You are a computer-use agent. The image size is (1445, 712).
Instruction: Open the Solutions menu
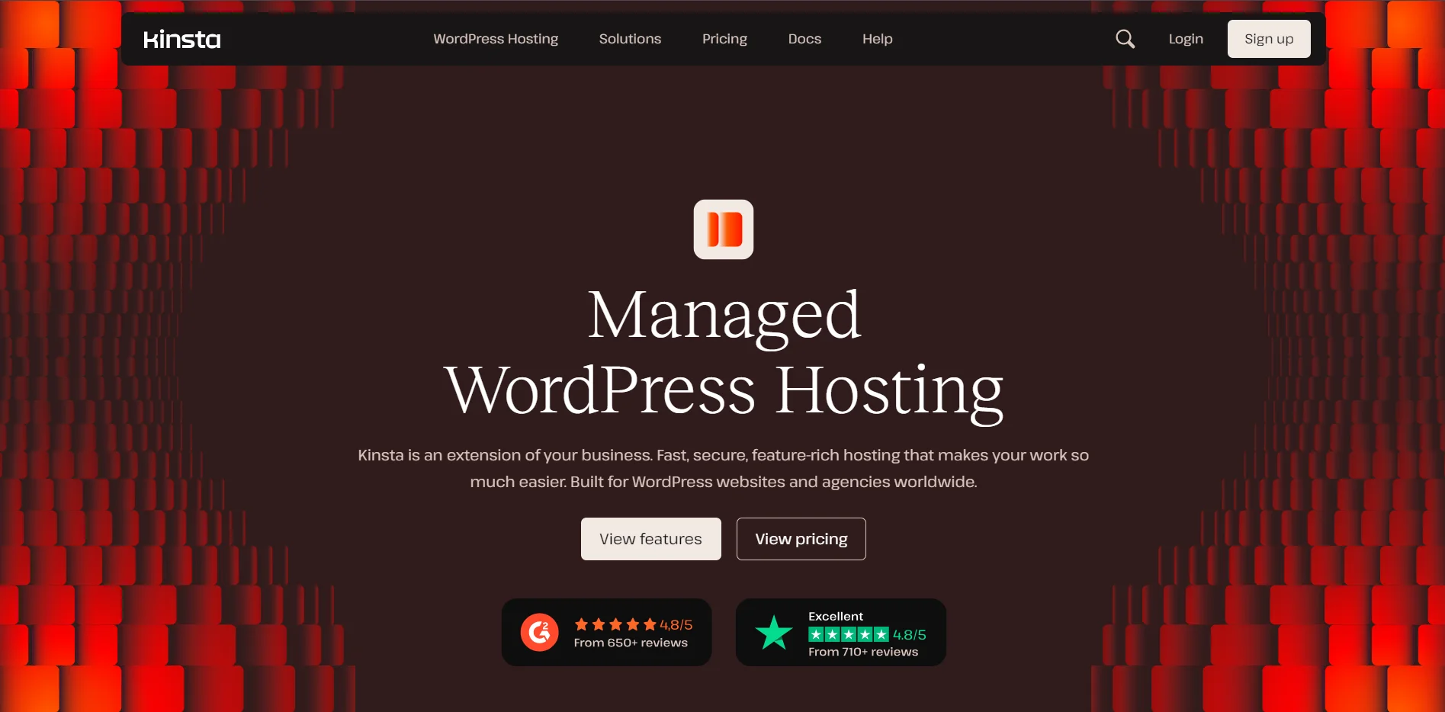coord(630,39)
